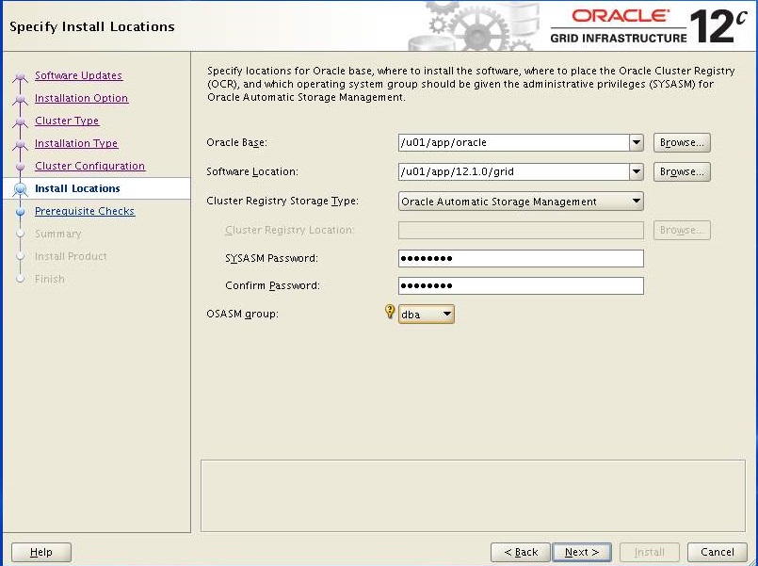Click the Oracle Base label

click(x=237, y=142)
